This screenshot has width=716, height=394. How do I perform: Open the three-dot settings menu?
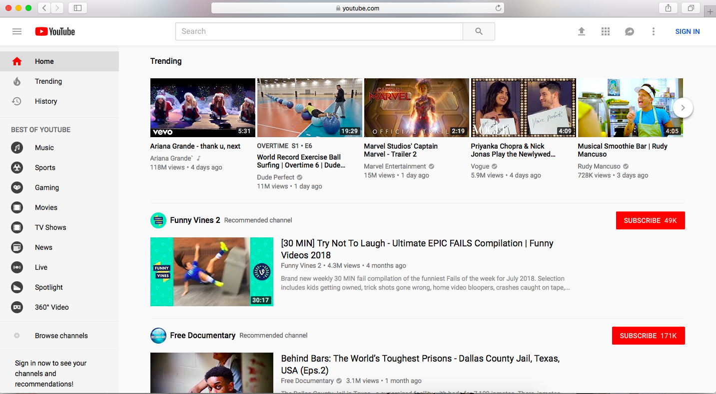point(654,31)
